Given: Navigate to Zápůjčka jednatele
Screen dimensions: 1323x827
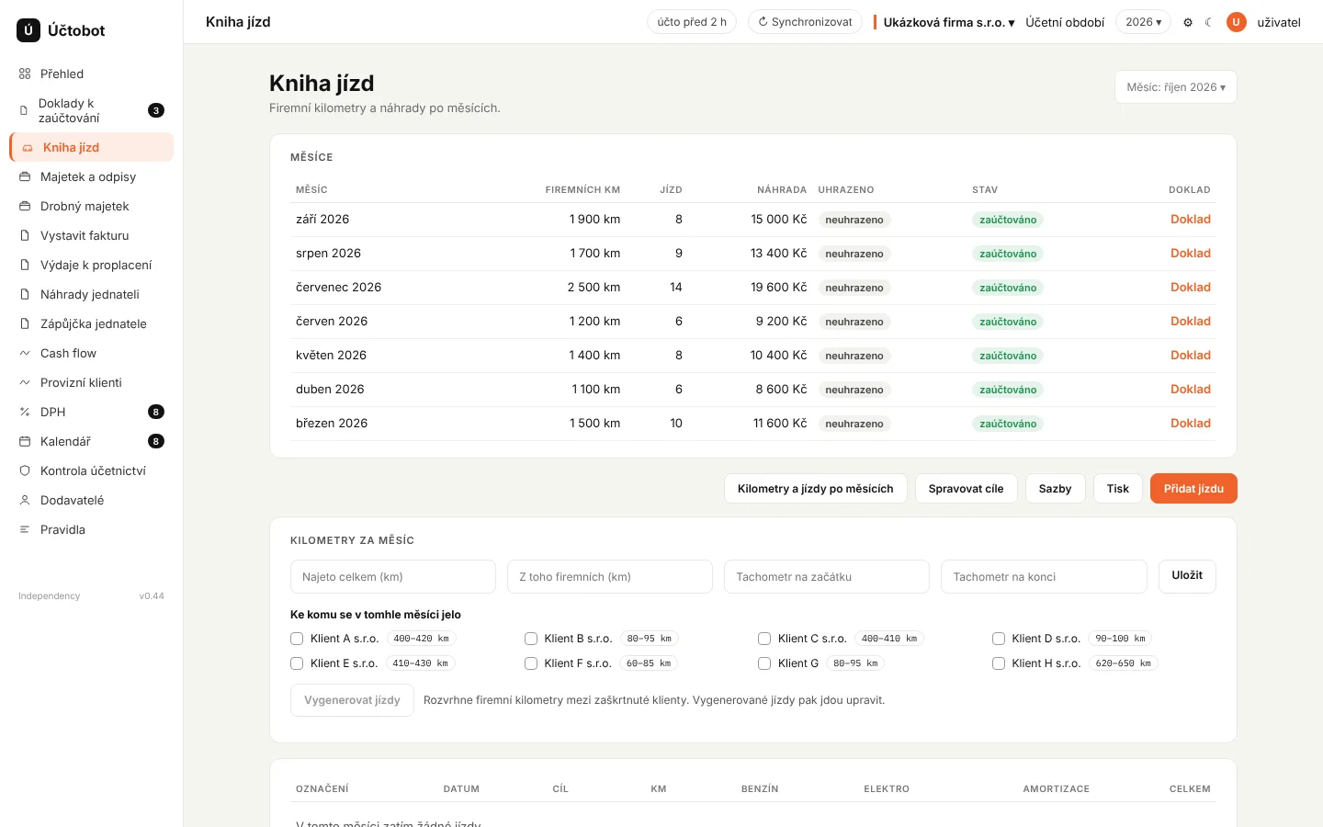Looking at the screenshot, I should pos(91,323).
